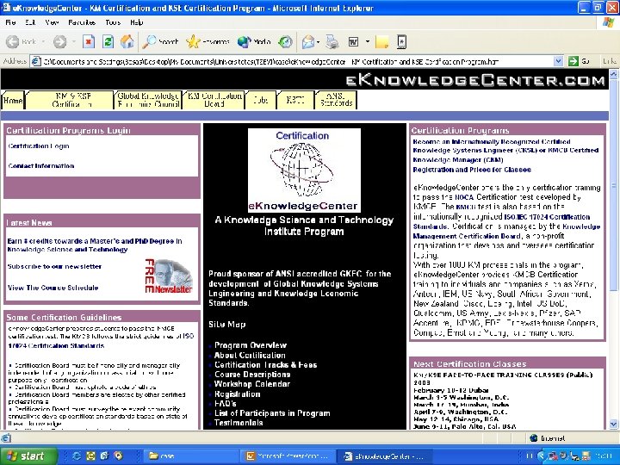
Task: Open the Search magnifier toolbar button
Action: [x=160, y=41]
